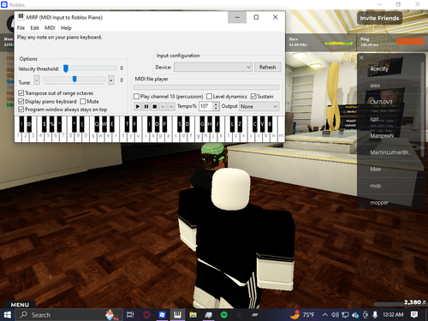Open Task View on the taskbar

pos(130,315)
